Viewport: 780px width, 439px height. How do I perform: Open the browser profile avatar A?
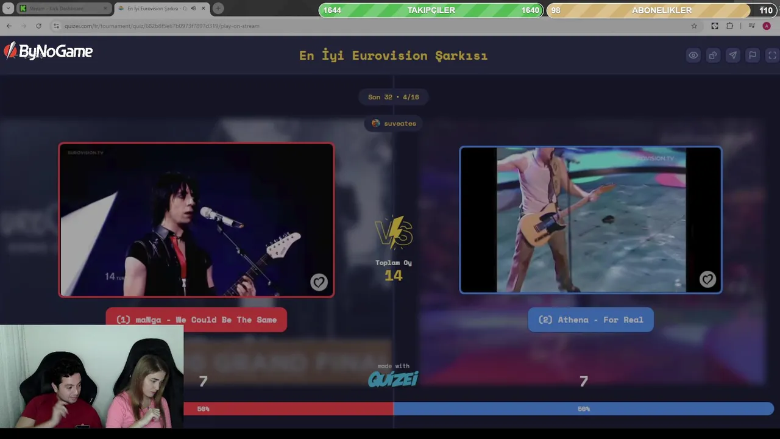point(767,26)
